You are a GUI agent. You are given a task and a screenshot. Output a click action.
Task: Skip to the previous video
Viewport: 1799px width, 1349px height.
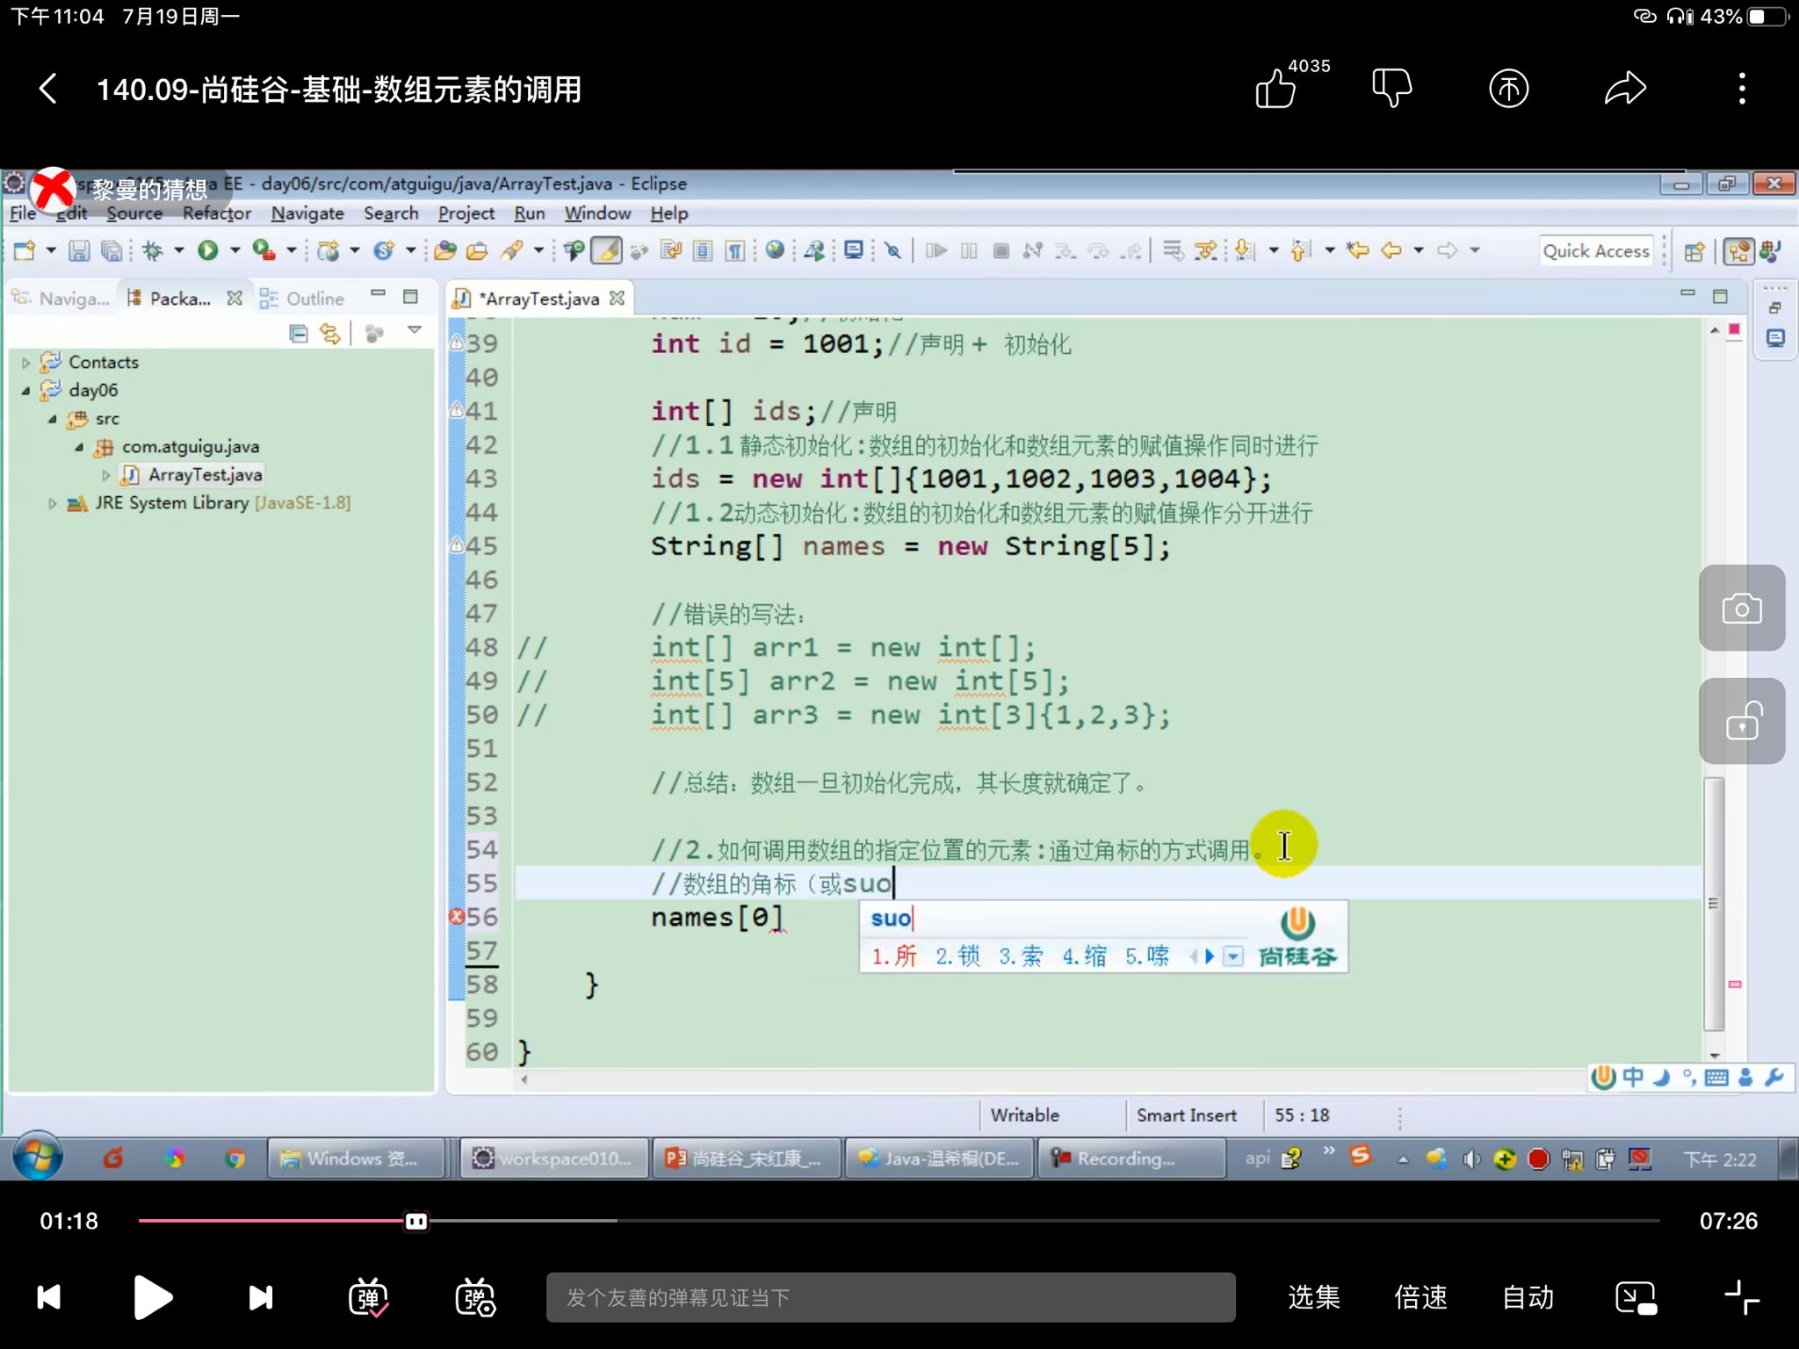(49, 1297)
